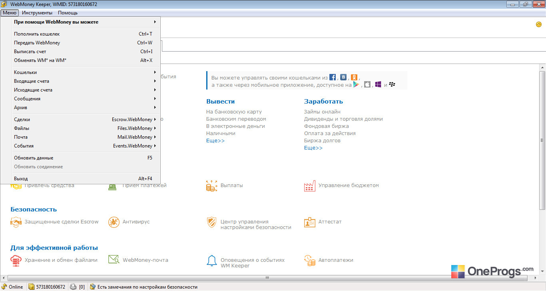Open the В электронные деньги link

coord(235,126)
